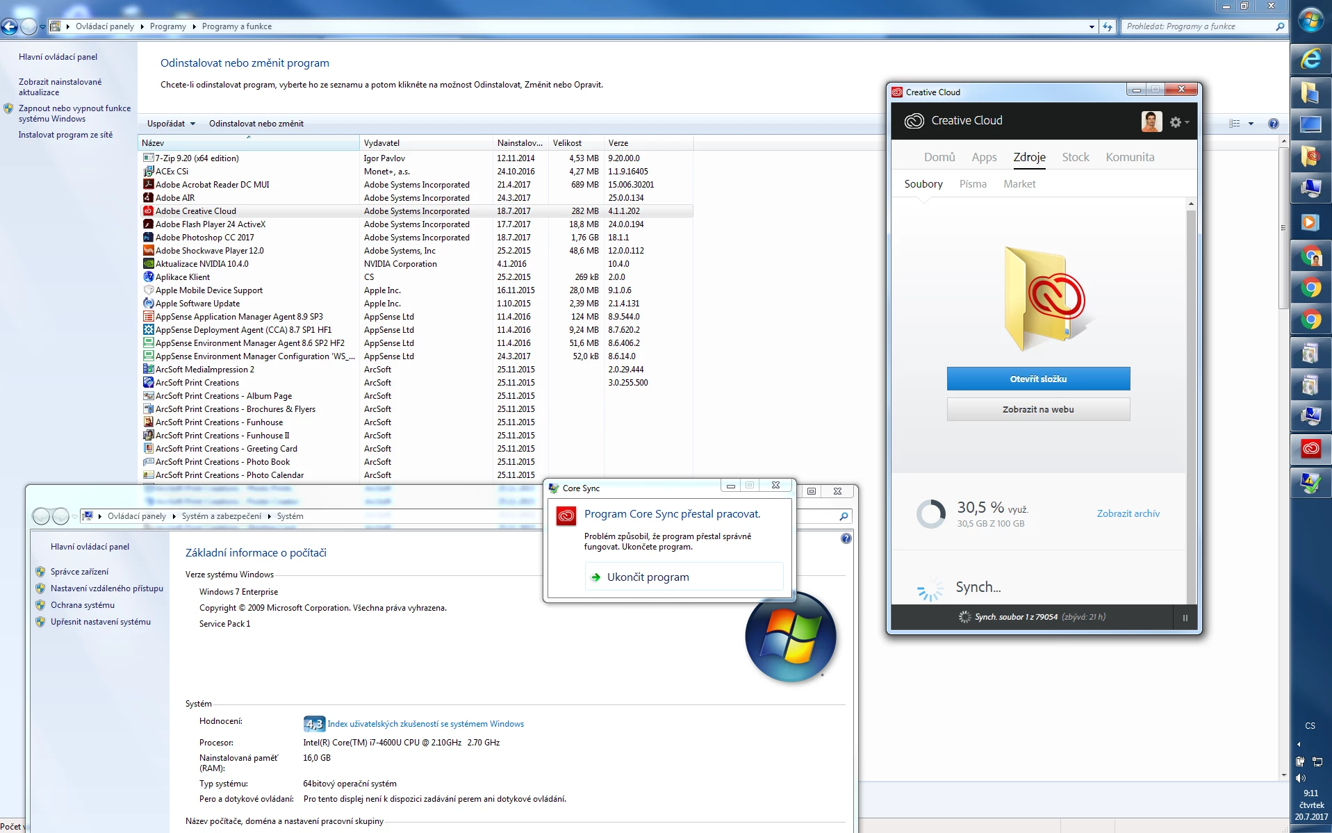This screenshot has width=1332, height=833.
Task: Open the Uspořádat dropdown menu
Action: click(171, 124)
